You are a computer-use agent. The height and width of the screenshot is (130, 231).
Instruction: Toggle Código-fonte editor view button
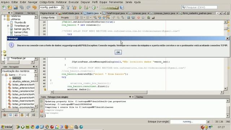click(x=48, y=18)
